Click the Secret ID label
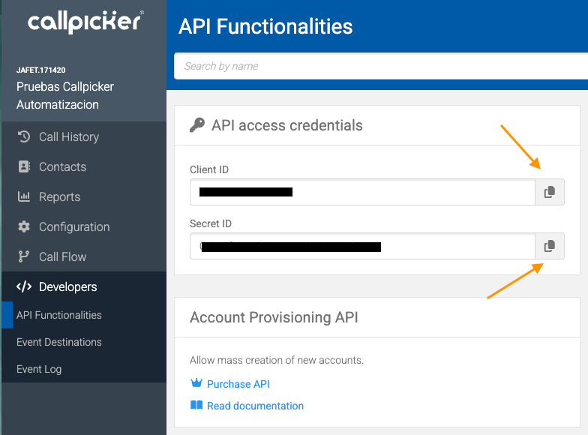The image size is (588, 435). (210, 223)
